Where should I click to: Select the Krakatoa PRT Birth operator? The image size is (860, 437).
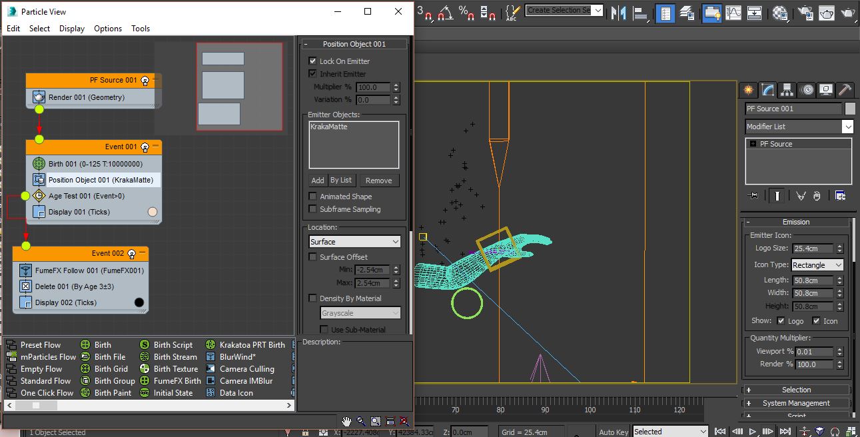pos(253,344)
